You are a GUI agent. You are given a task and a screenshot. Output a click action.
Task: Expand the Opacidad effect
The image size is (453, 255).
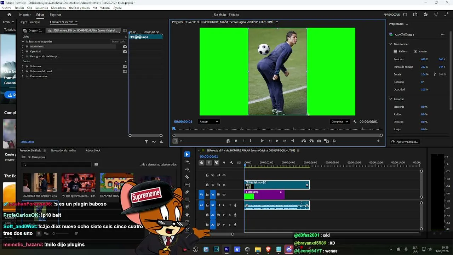click(23, 51)
